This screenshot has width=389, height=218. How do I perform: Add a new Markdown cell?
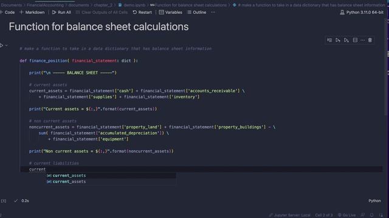click(32, 12)
